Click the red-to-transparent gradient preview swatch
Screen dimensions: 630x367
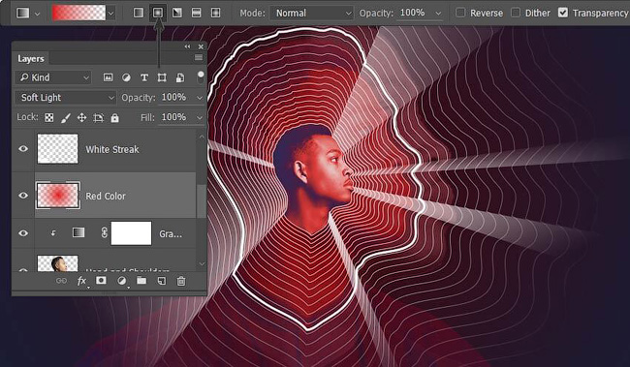[x=79, y=13]
